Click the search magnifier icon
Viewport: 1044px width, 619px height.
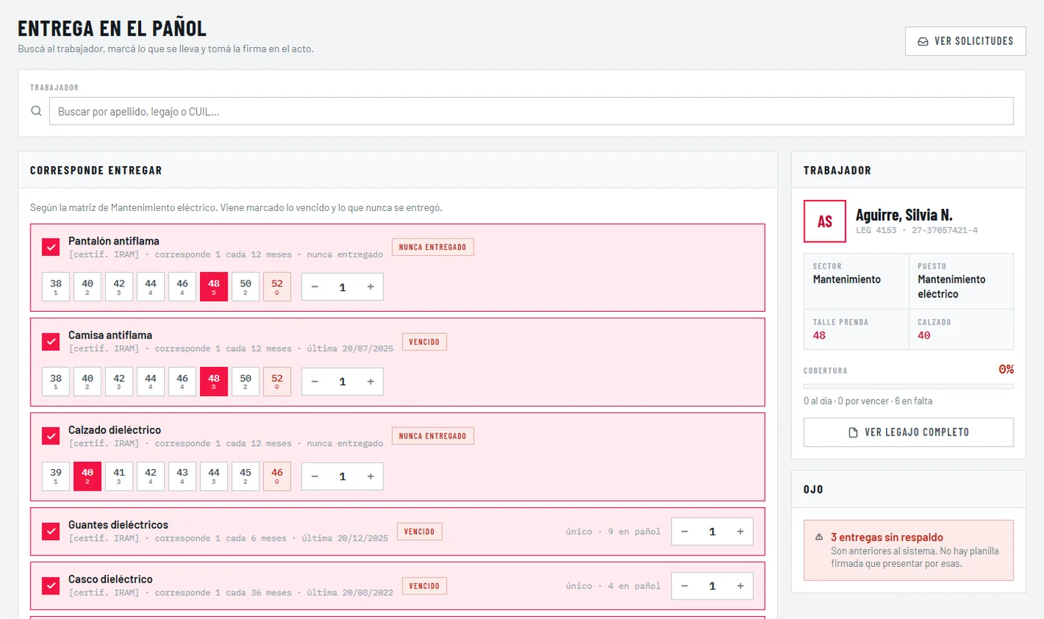pyautogui.click(x=36, y=111)
